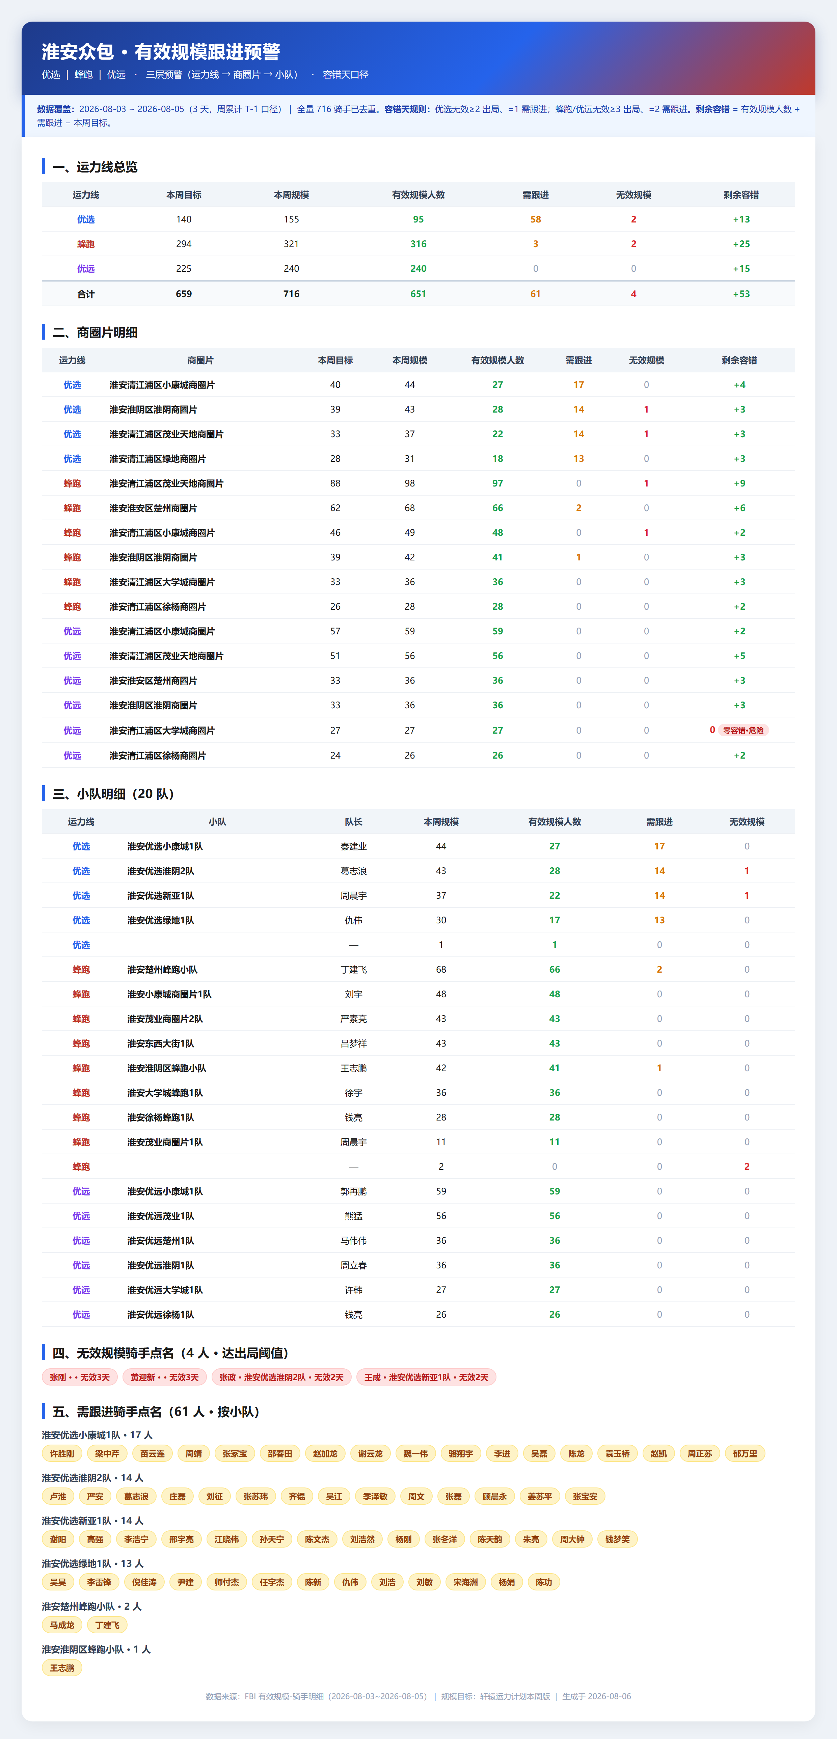This screenshot has height=1739, width=837.
Task: Click 有效规模人数 value 316 for 蜂跑
Action: (x=418, y=244)
